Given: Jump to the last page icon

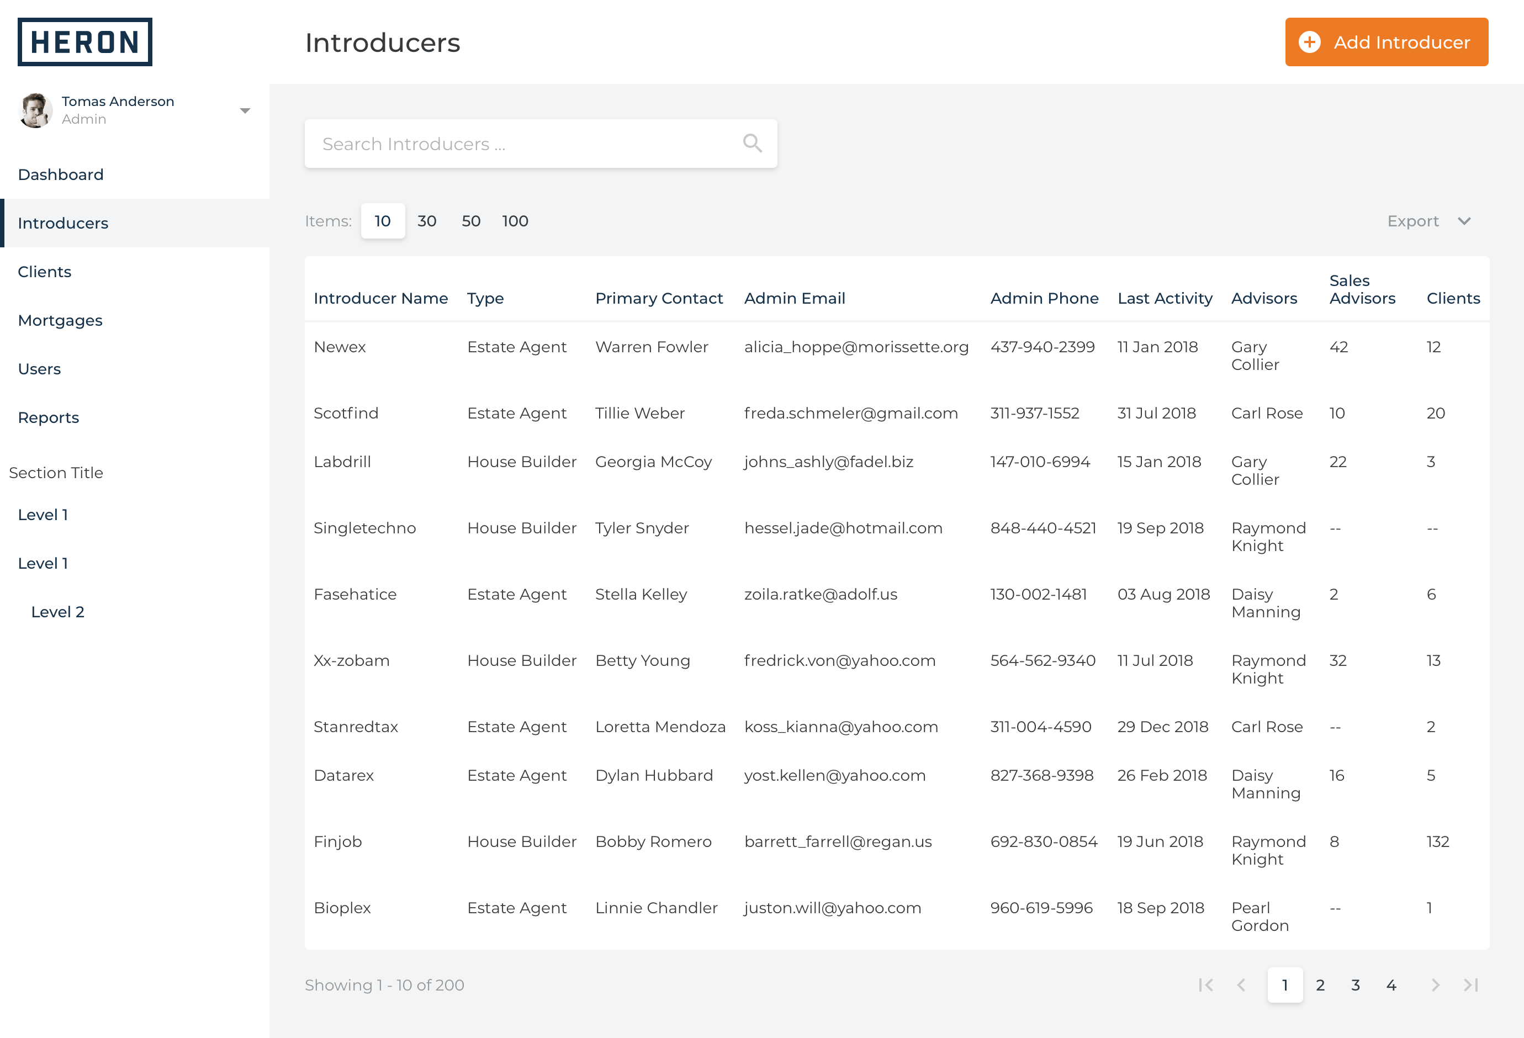Looking at the screenshot, I should point(1470,984).
